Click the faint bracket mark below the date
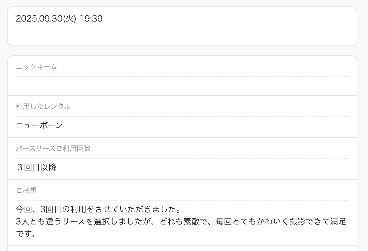 point(35,32)
